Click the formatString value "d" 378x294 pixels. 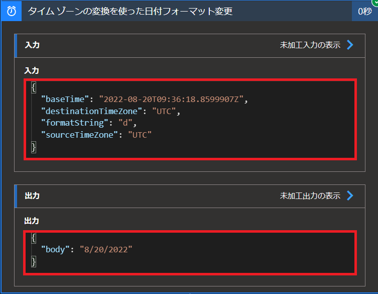point(125,123)
